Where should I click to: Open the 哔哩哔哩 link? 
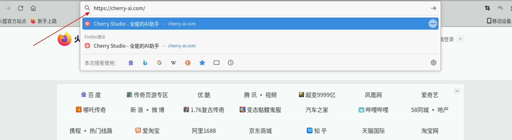(x=373, y=110)
